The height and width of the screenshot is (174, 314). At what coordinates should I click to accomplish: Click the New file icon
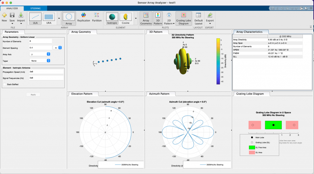point(4,15)
